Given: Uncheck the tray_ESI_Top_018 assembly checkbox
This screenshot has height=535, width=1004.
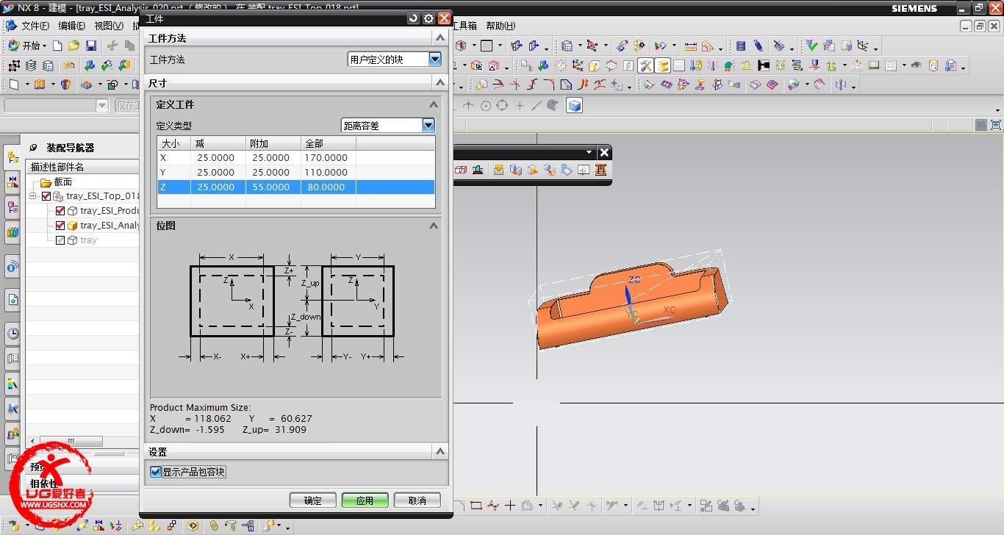Looking at the screenshot, I should point(47,196).
